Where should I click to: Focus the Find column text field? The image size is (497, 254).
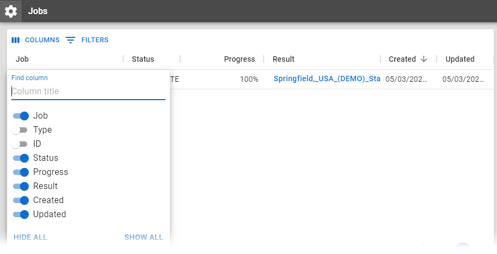[88, 91]
